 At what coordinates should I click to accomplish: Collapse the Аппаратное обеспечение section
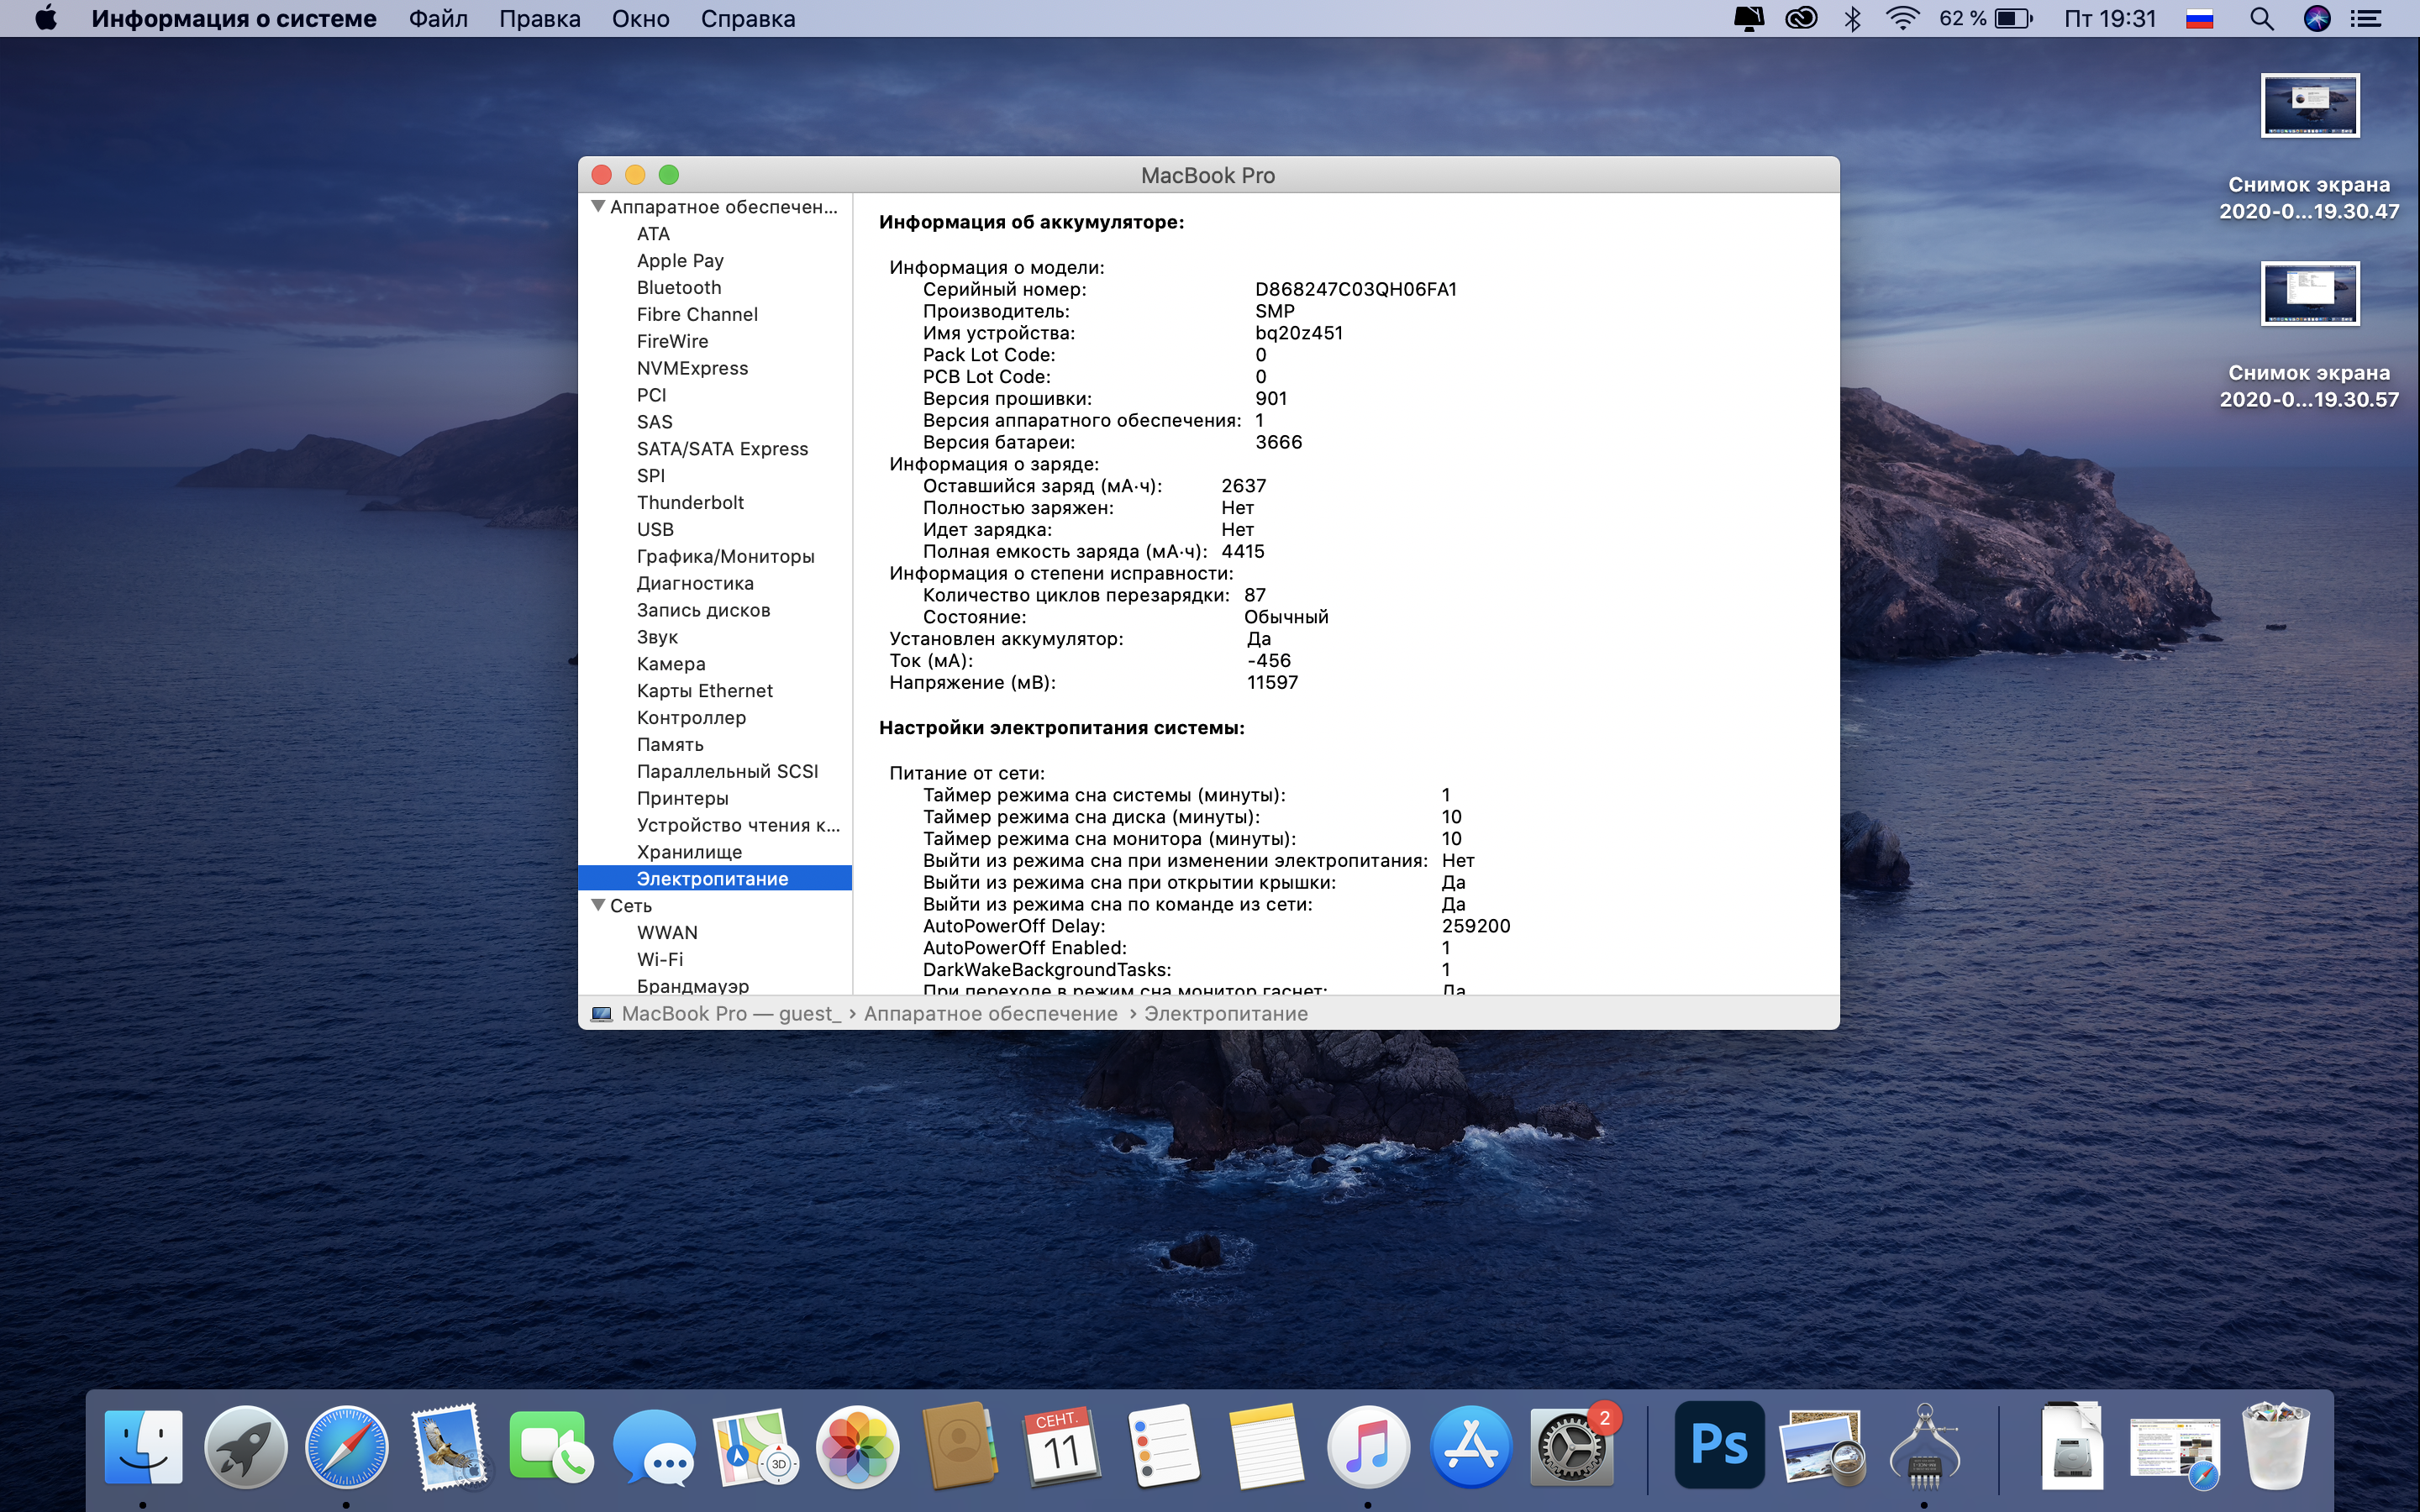coord(598,206)
